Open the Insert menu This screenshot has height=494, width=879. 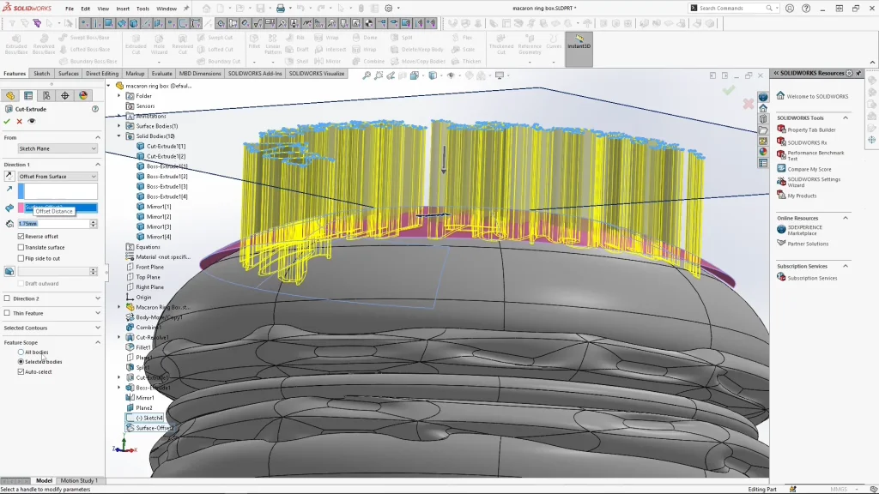(x=123, y=9)
